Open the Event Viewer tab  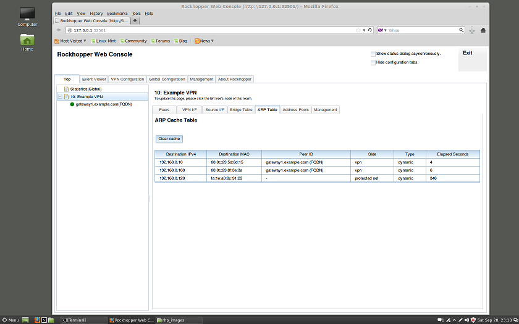click(x=94, y=79)
